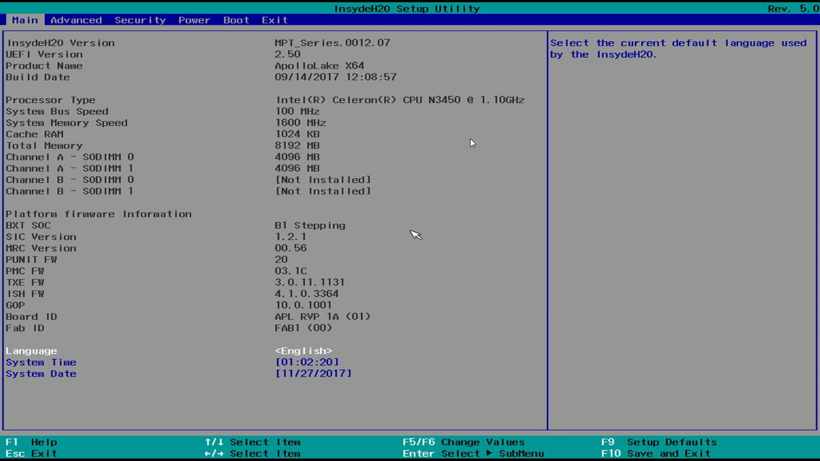Select the Exit tab
820x461 pixels.
275,20
